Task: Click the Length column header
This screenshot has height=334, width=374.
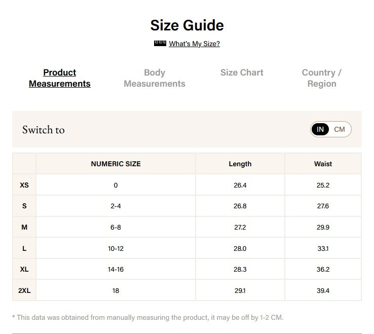Action: coord(240,164)
